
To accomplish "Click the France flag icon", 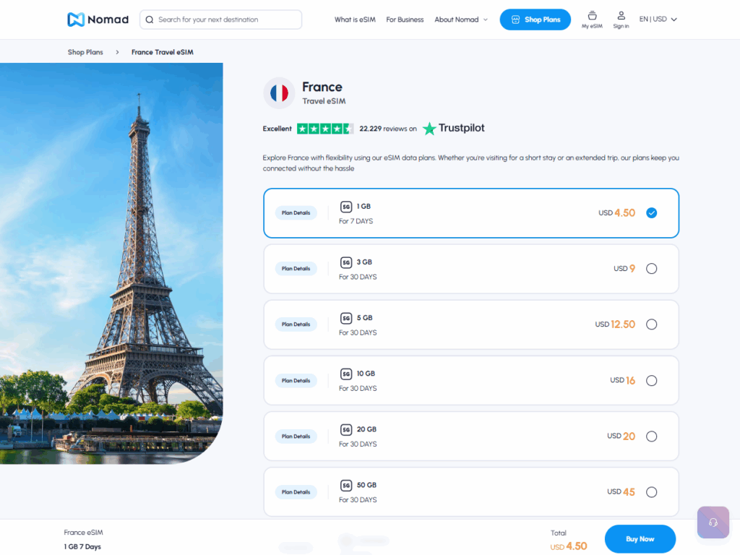I will click(279, 93).
